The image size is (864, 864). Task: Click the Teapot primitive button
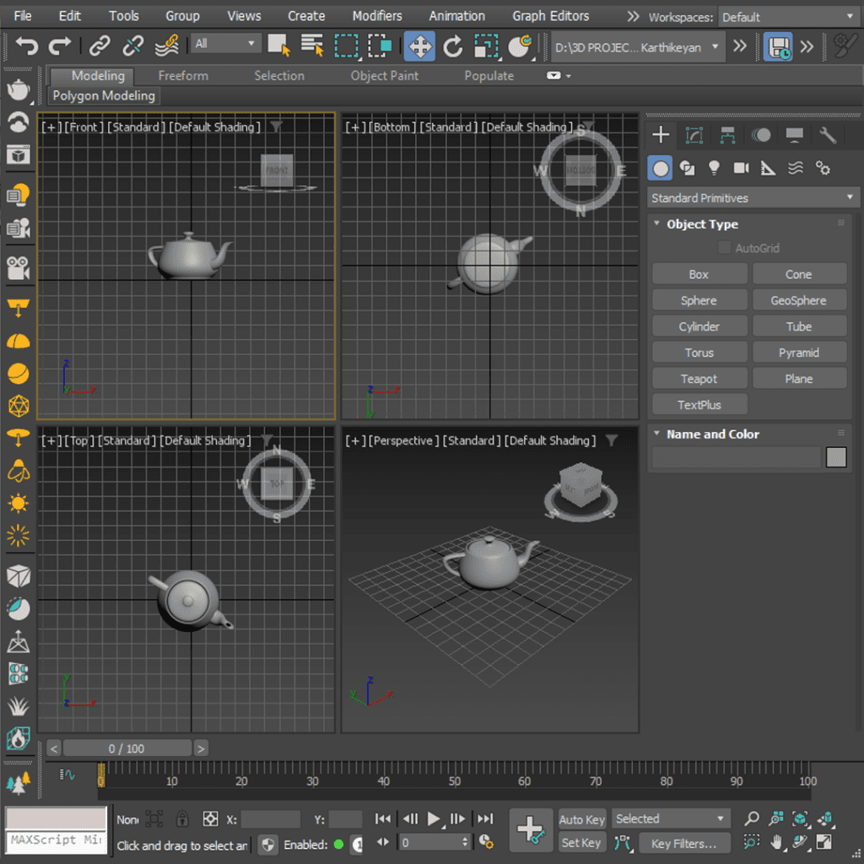point(699,377)
